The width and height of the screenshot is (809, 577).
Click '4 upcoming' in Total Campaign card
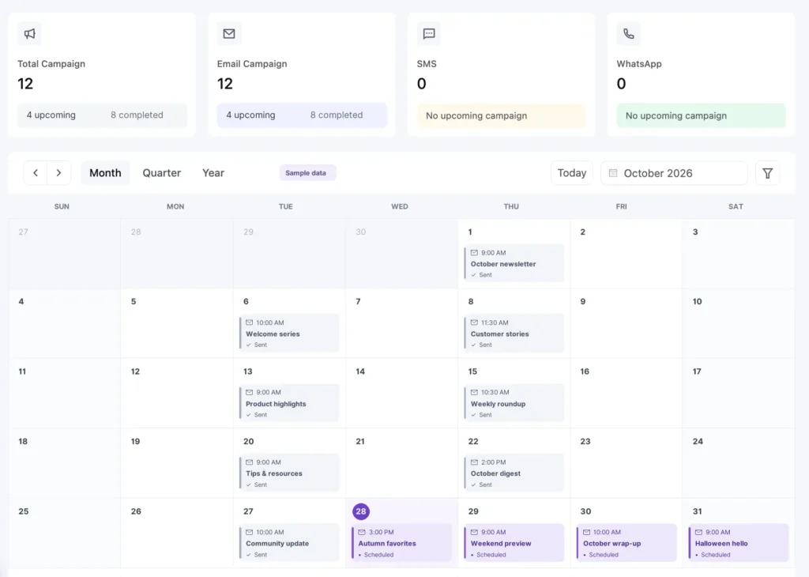point(51,115)
